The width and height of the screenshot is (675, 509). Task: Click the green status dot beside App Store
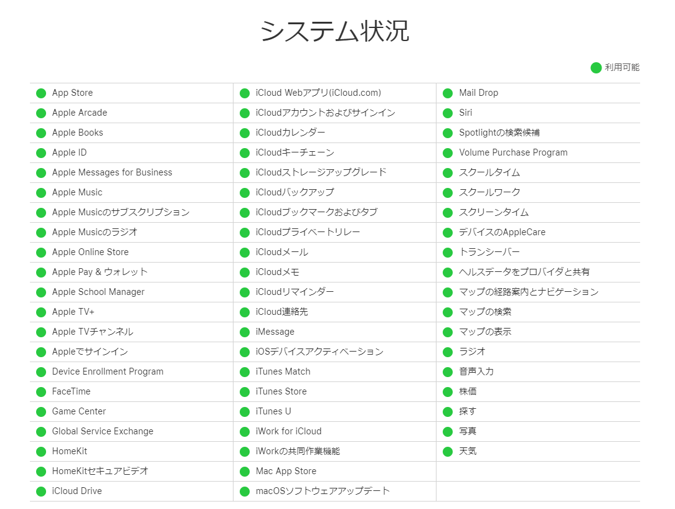tap(41, 93)
